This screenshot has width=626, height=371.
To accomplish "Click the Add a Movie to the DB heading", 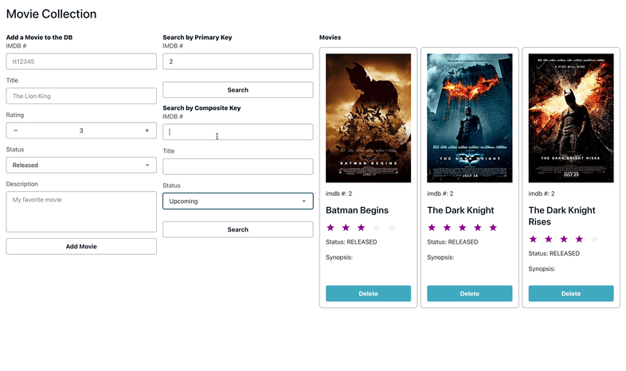I will [39, 37].
